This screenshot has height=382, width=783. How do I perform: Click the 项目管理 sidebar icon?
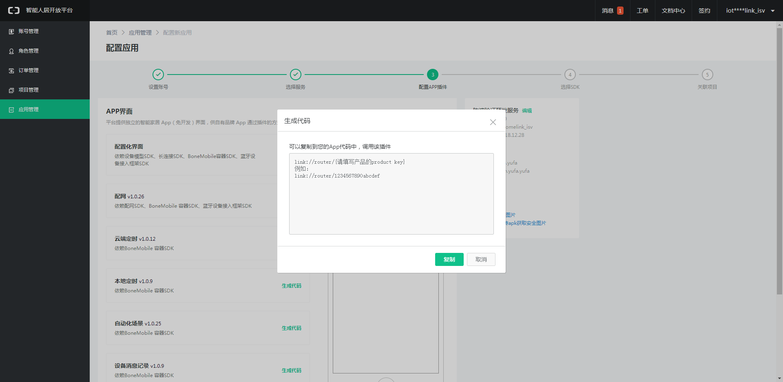[x=11, y=90]
